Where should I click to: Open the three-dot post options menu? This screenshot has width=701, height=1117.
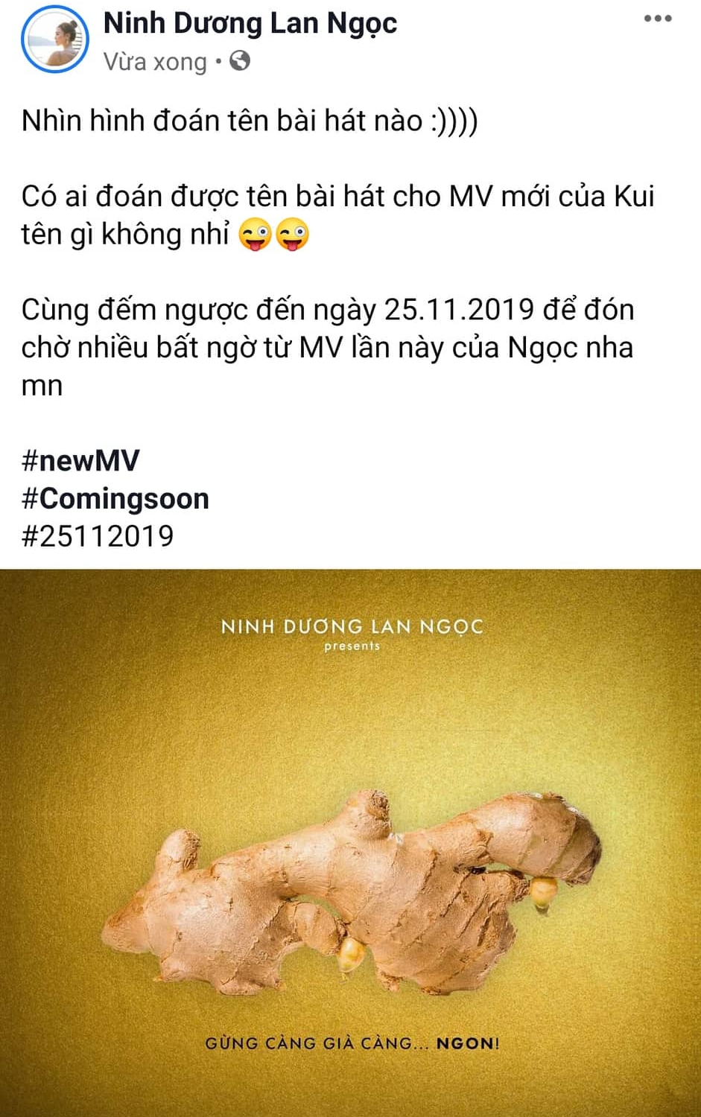point(658,19)
